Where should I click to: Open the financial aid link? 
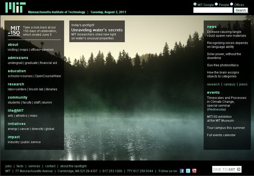tap(49, 63)
